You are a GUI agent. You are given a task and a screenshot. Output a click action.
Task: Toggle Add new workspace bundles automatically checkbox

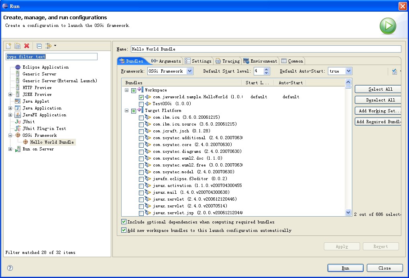[124, 230]
